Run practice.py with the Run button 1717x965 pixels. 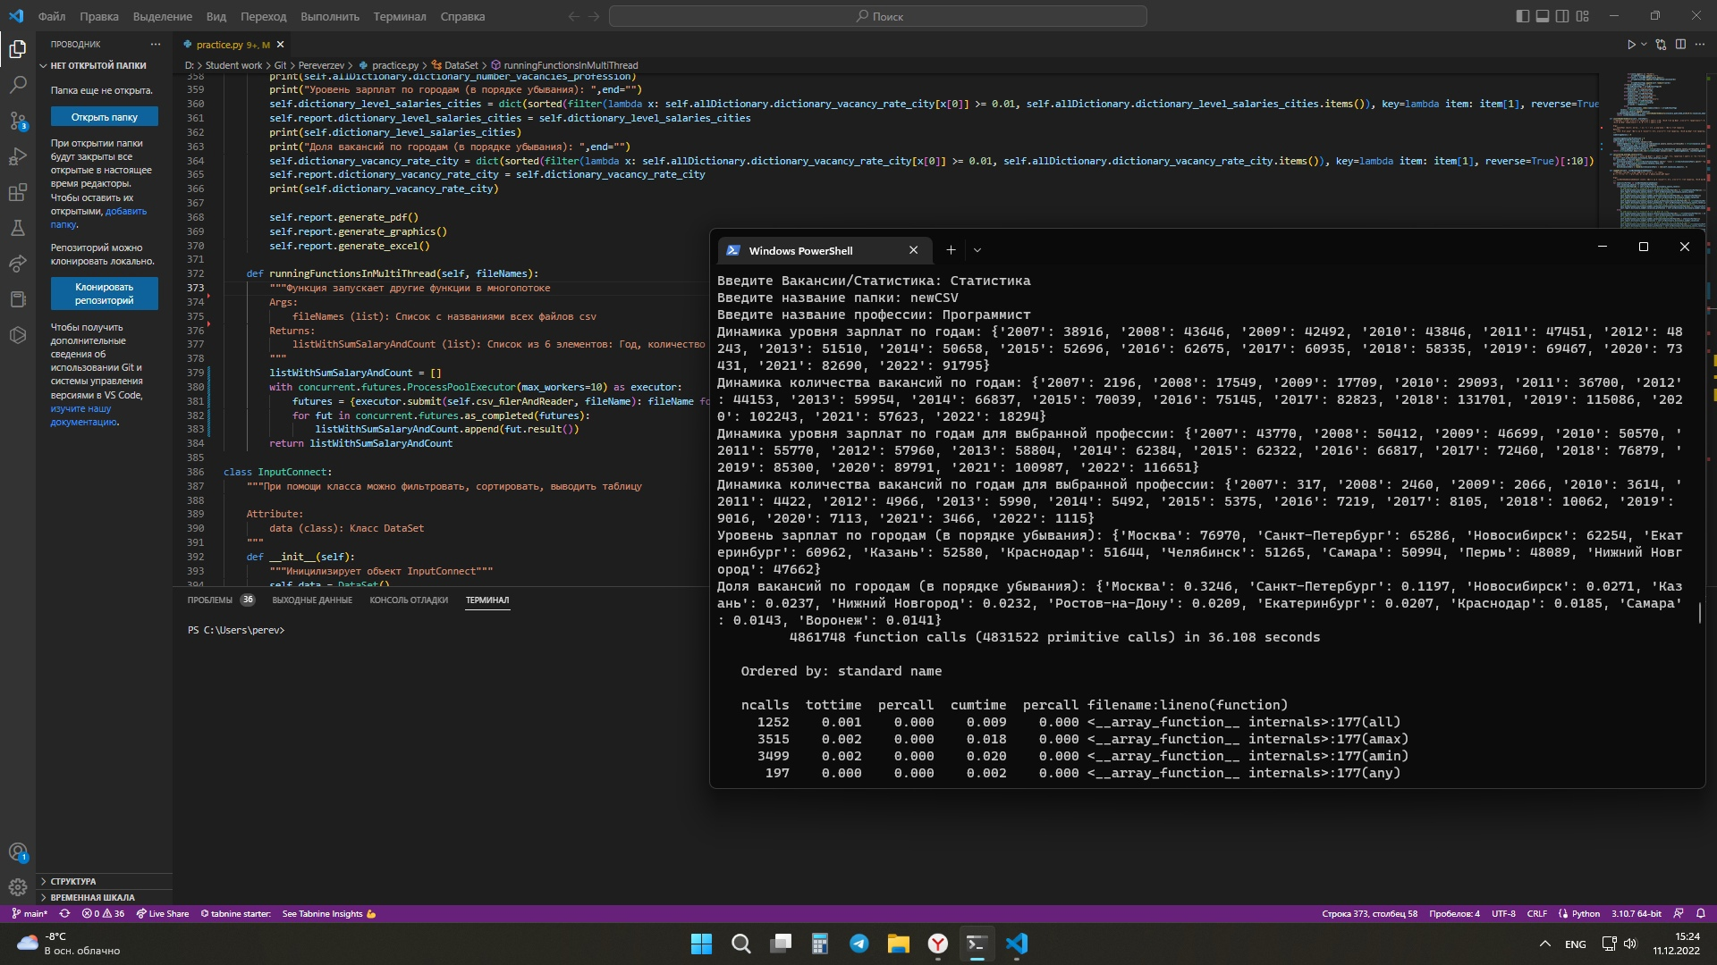coord(1631,43)
